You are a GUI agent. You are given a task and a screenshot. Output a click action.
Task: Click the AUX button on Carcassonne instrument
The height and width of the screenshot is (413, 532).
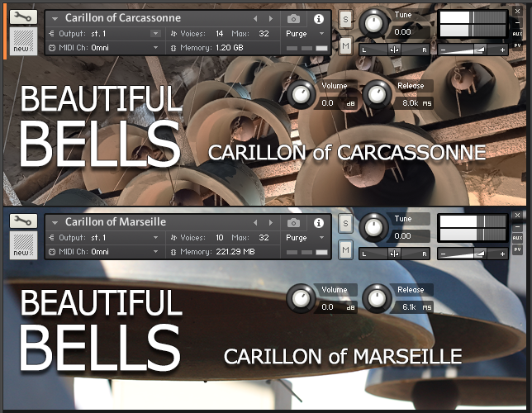tap(517, 34)
